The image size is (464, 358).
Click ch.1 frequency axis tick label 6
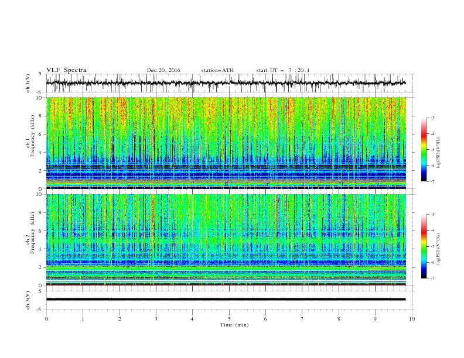41,135
